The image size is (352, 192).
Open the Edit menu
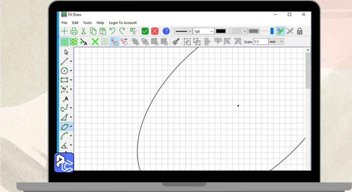pyautogui.click(x=75, y=23)
